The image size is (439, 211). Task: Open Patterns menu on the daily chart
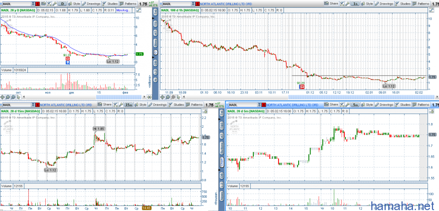[128, 4]
